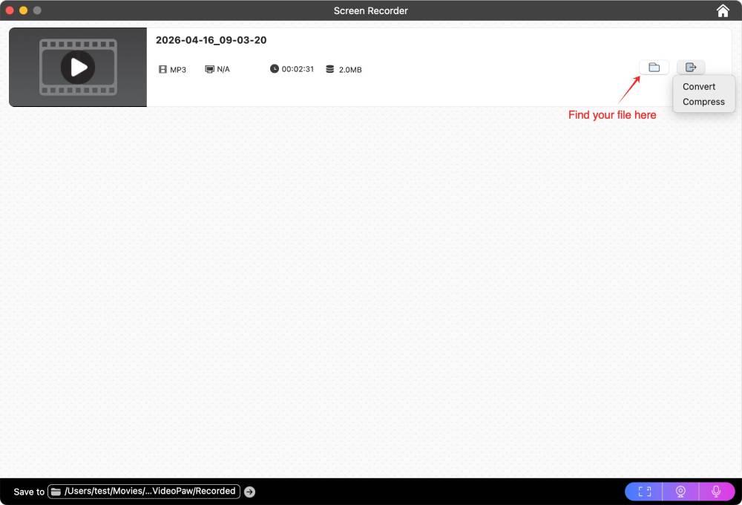The image size is (742, 505).
Task: Click the Screen Recorder title bar text
Action: [x=371, y=10]
